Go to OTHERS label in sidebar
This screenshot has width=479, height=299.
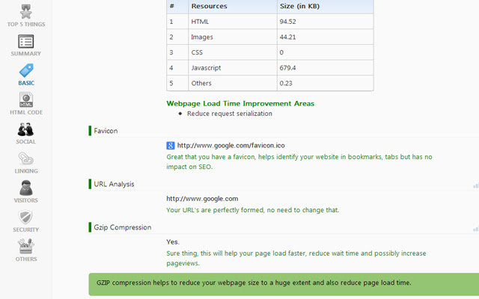pos(26,259)
